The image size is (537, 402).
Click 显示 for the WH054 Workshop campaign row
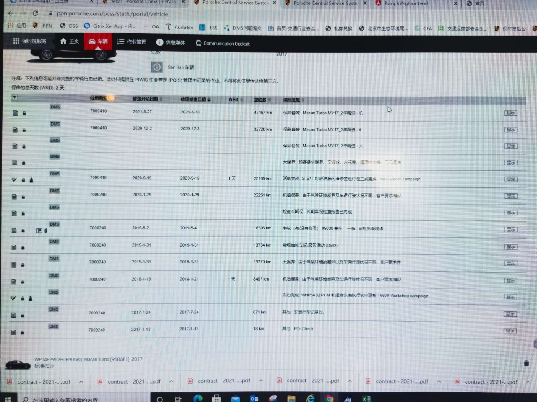pos(511,297)
